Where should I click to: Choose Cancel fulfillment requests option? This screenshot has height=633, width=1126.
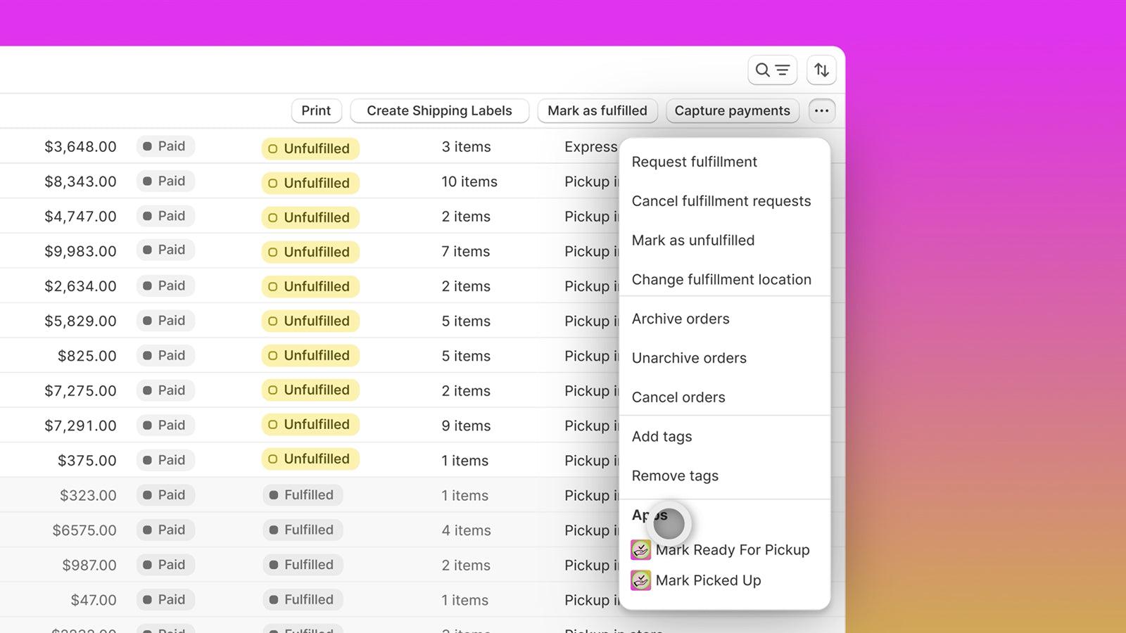click(x=721, y=201)
